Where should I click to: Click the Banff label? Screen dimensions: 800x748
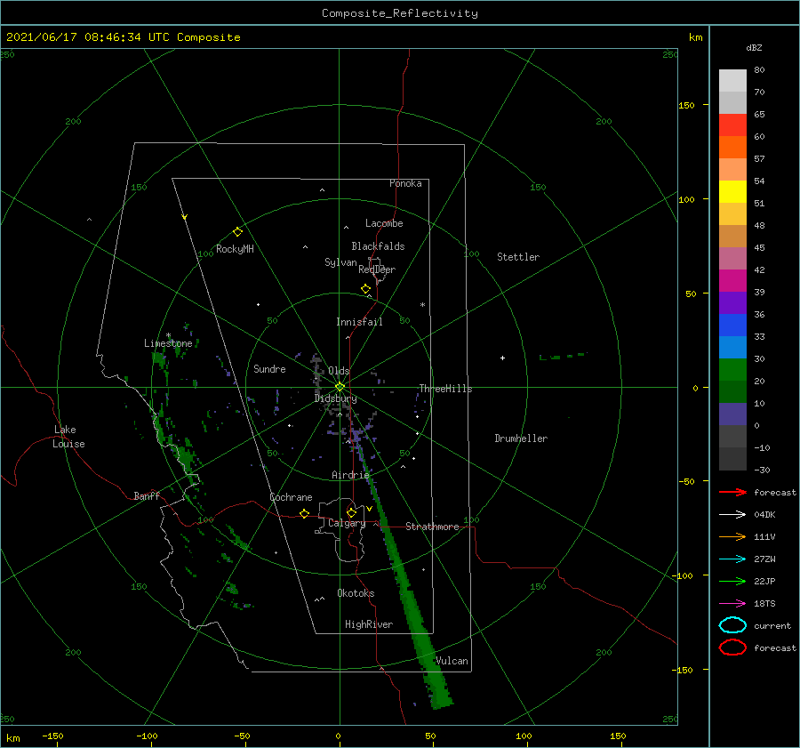point(147,495)
